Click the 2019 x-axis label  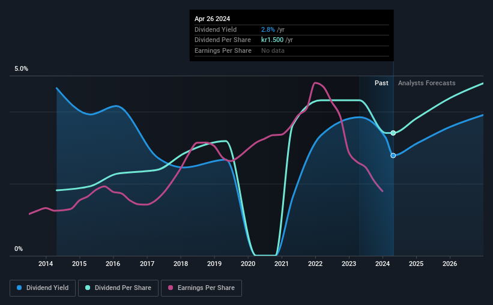(214, 264)
